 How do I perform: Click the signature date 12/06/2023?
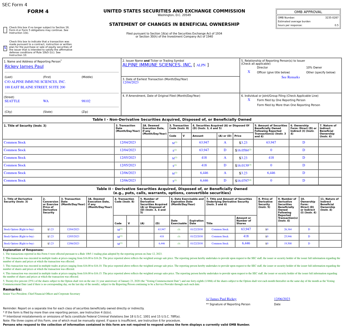(x=282, y=299)
